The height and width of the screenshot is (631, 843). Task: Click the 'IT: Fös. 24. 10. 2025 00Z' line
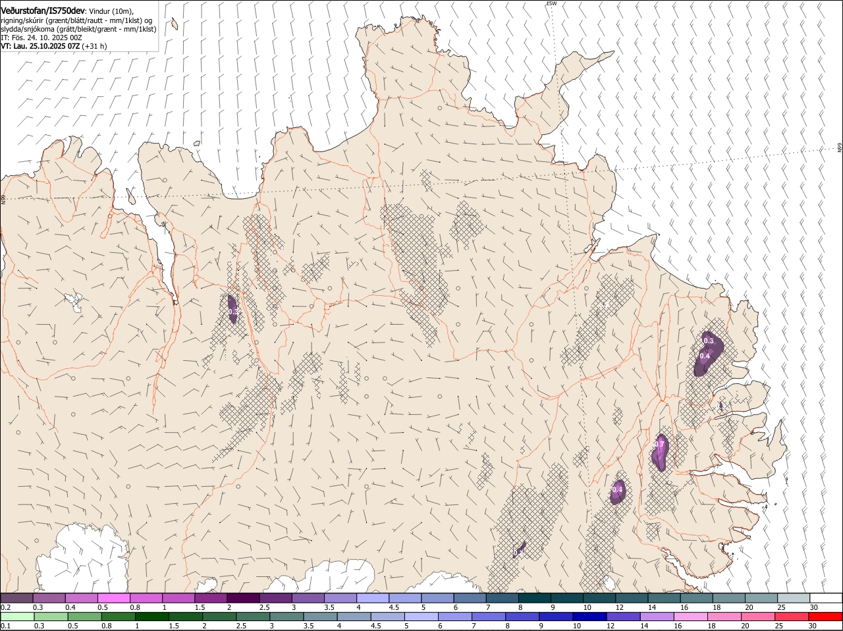click(41, 38)
